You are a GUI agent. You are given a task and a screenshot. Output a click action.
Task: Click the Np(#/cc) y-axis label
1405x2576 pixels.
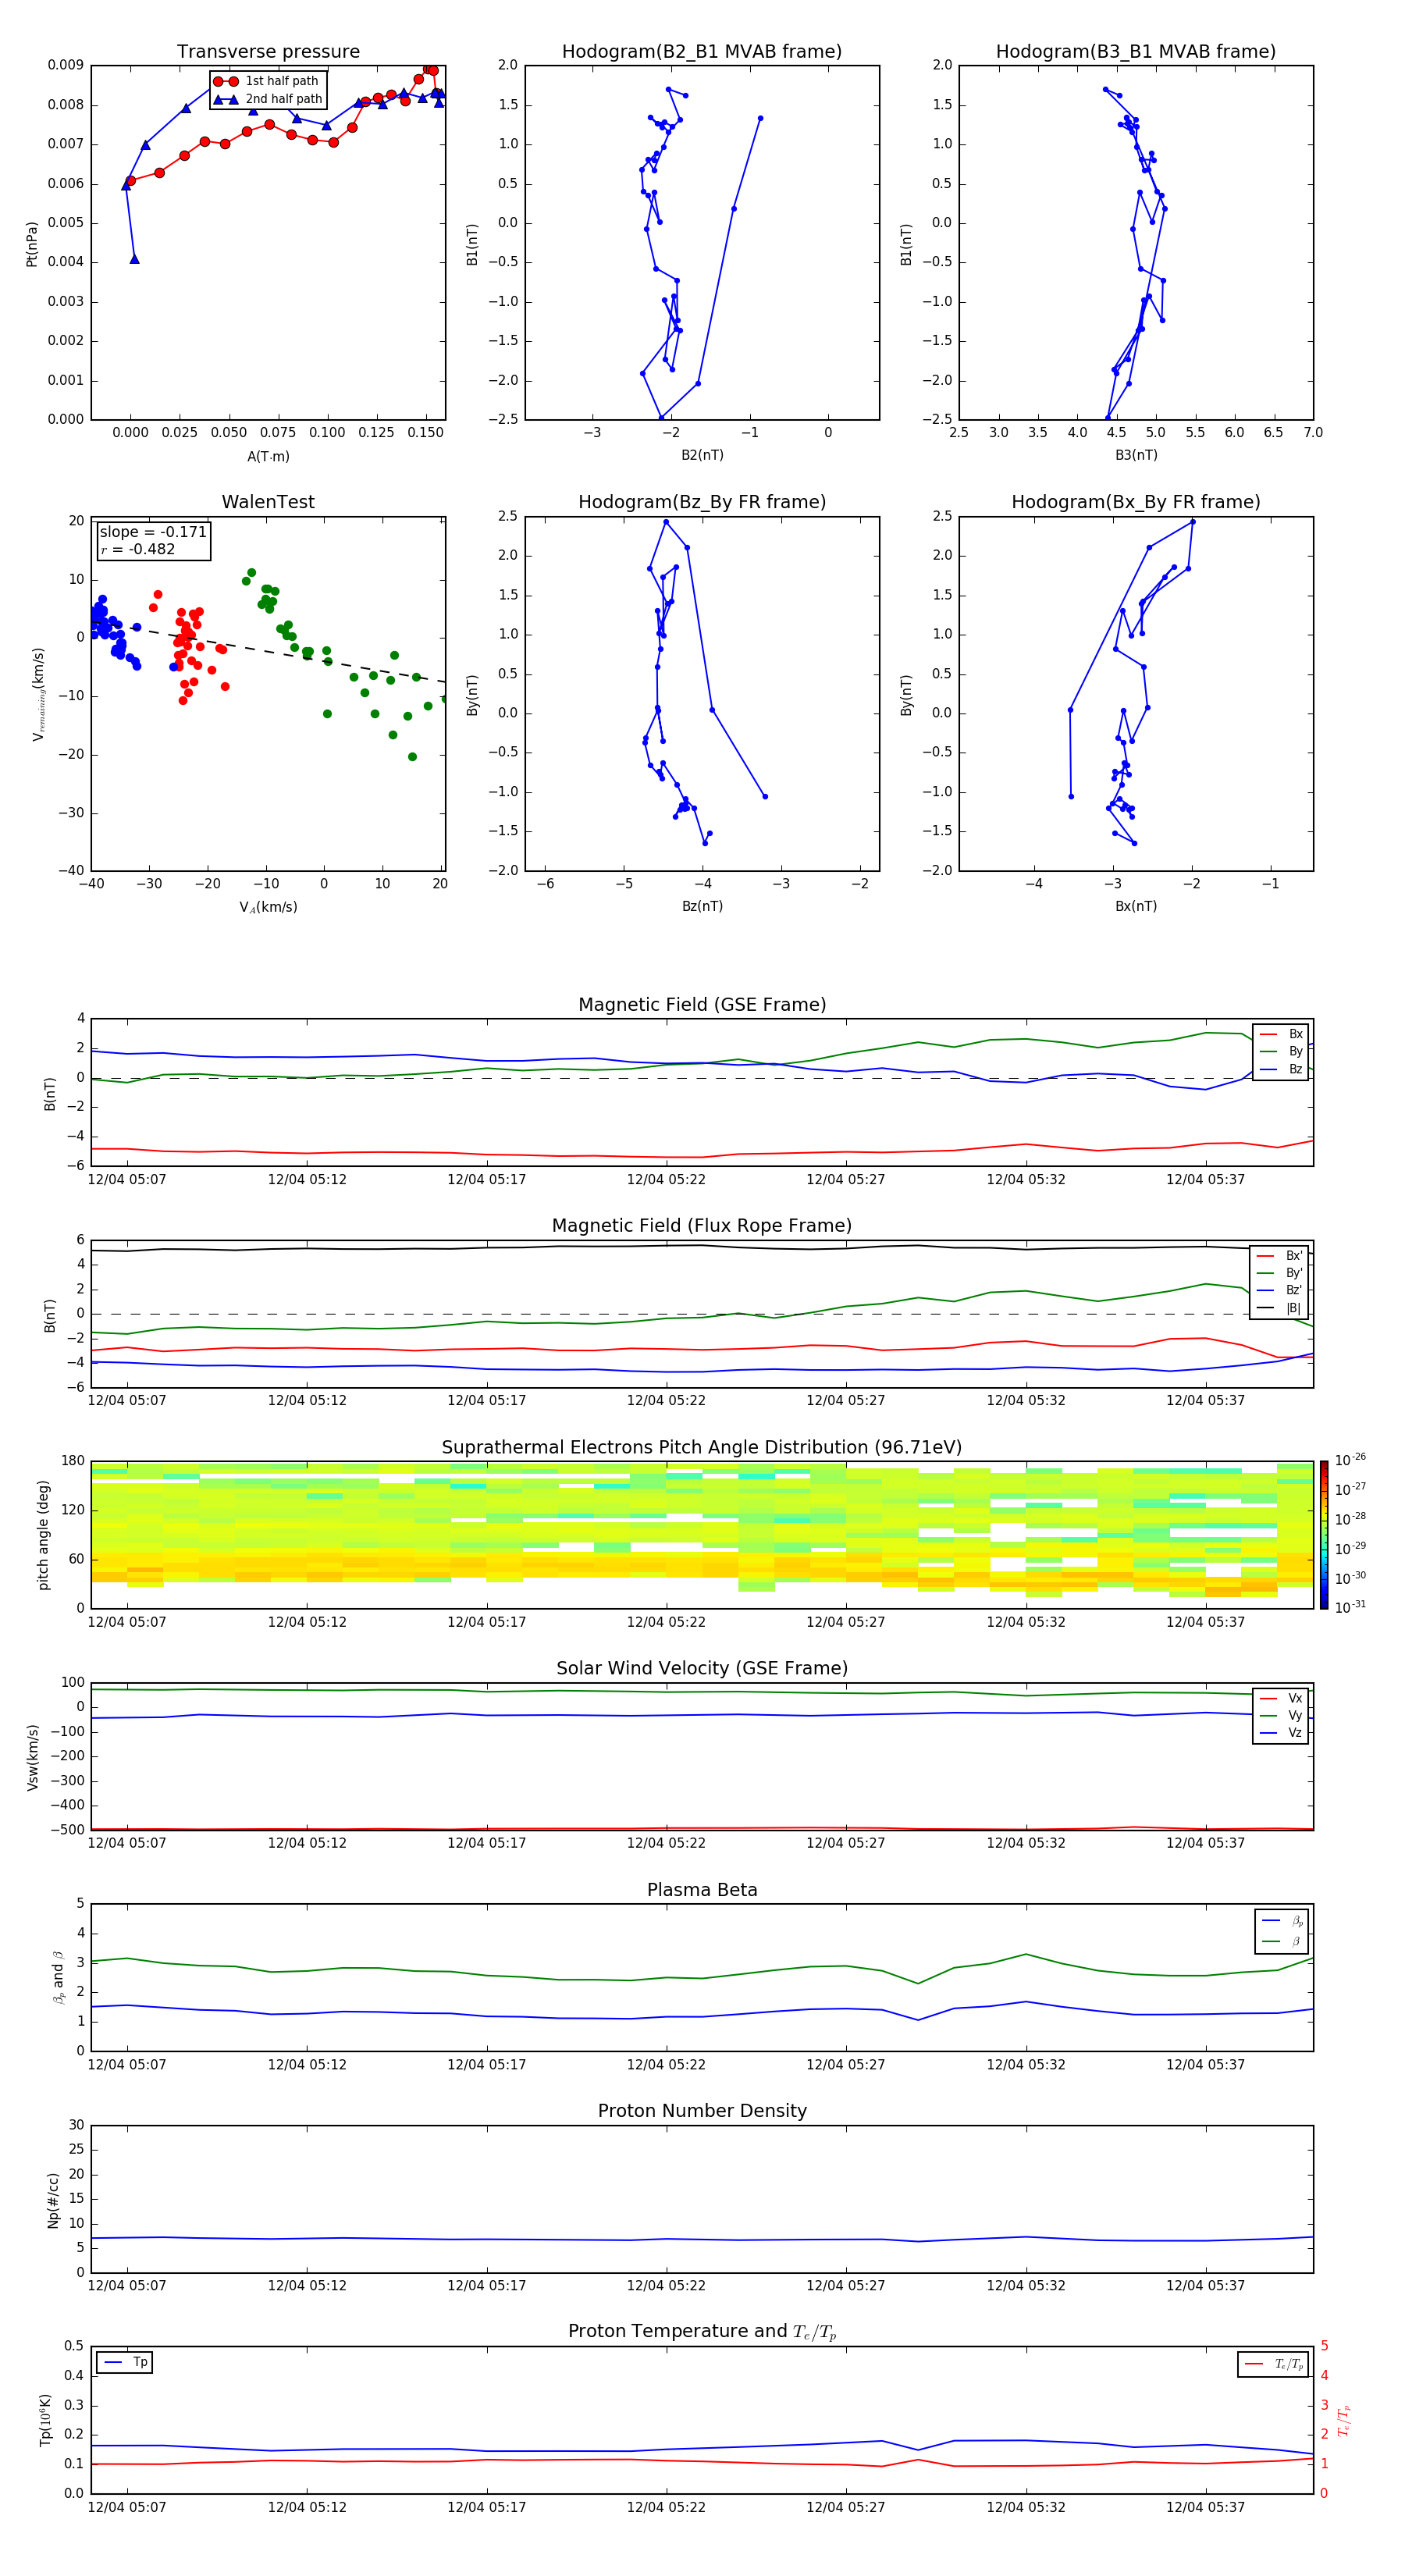click(x=53, y=2199)
